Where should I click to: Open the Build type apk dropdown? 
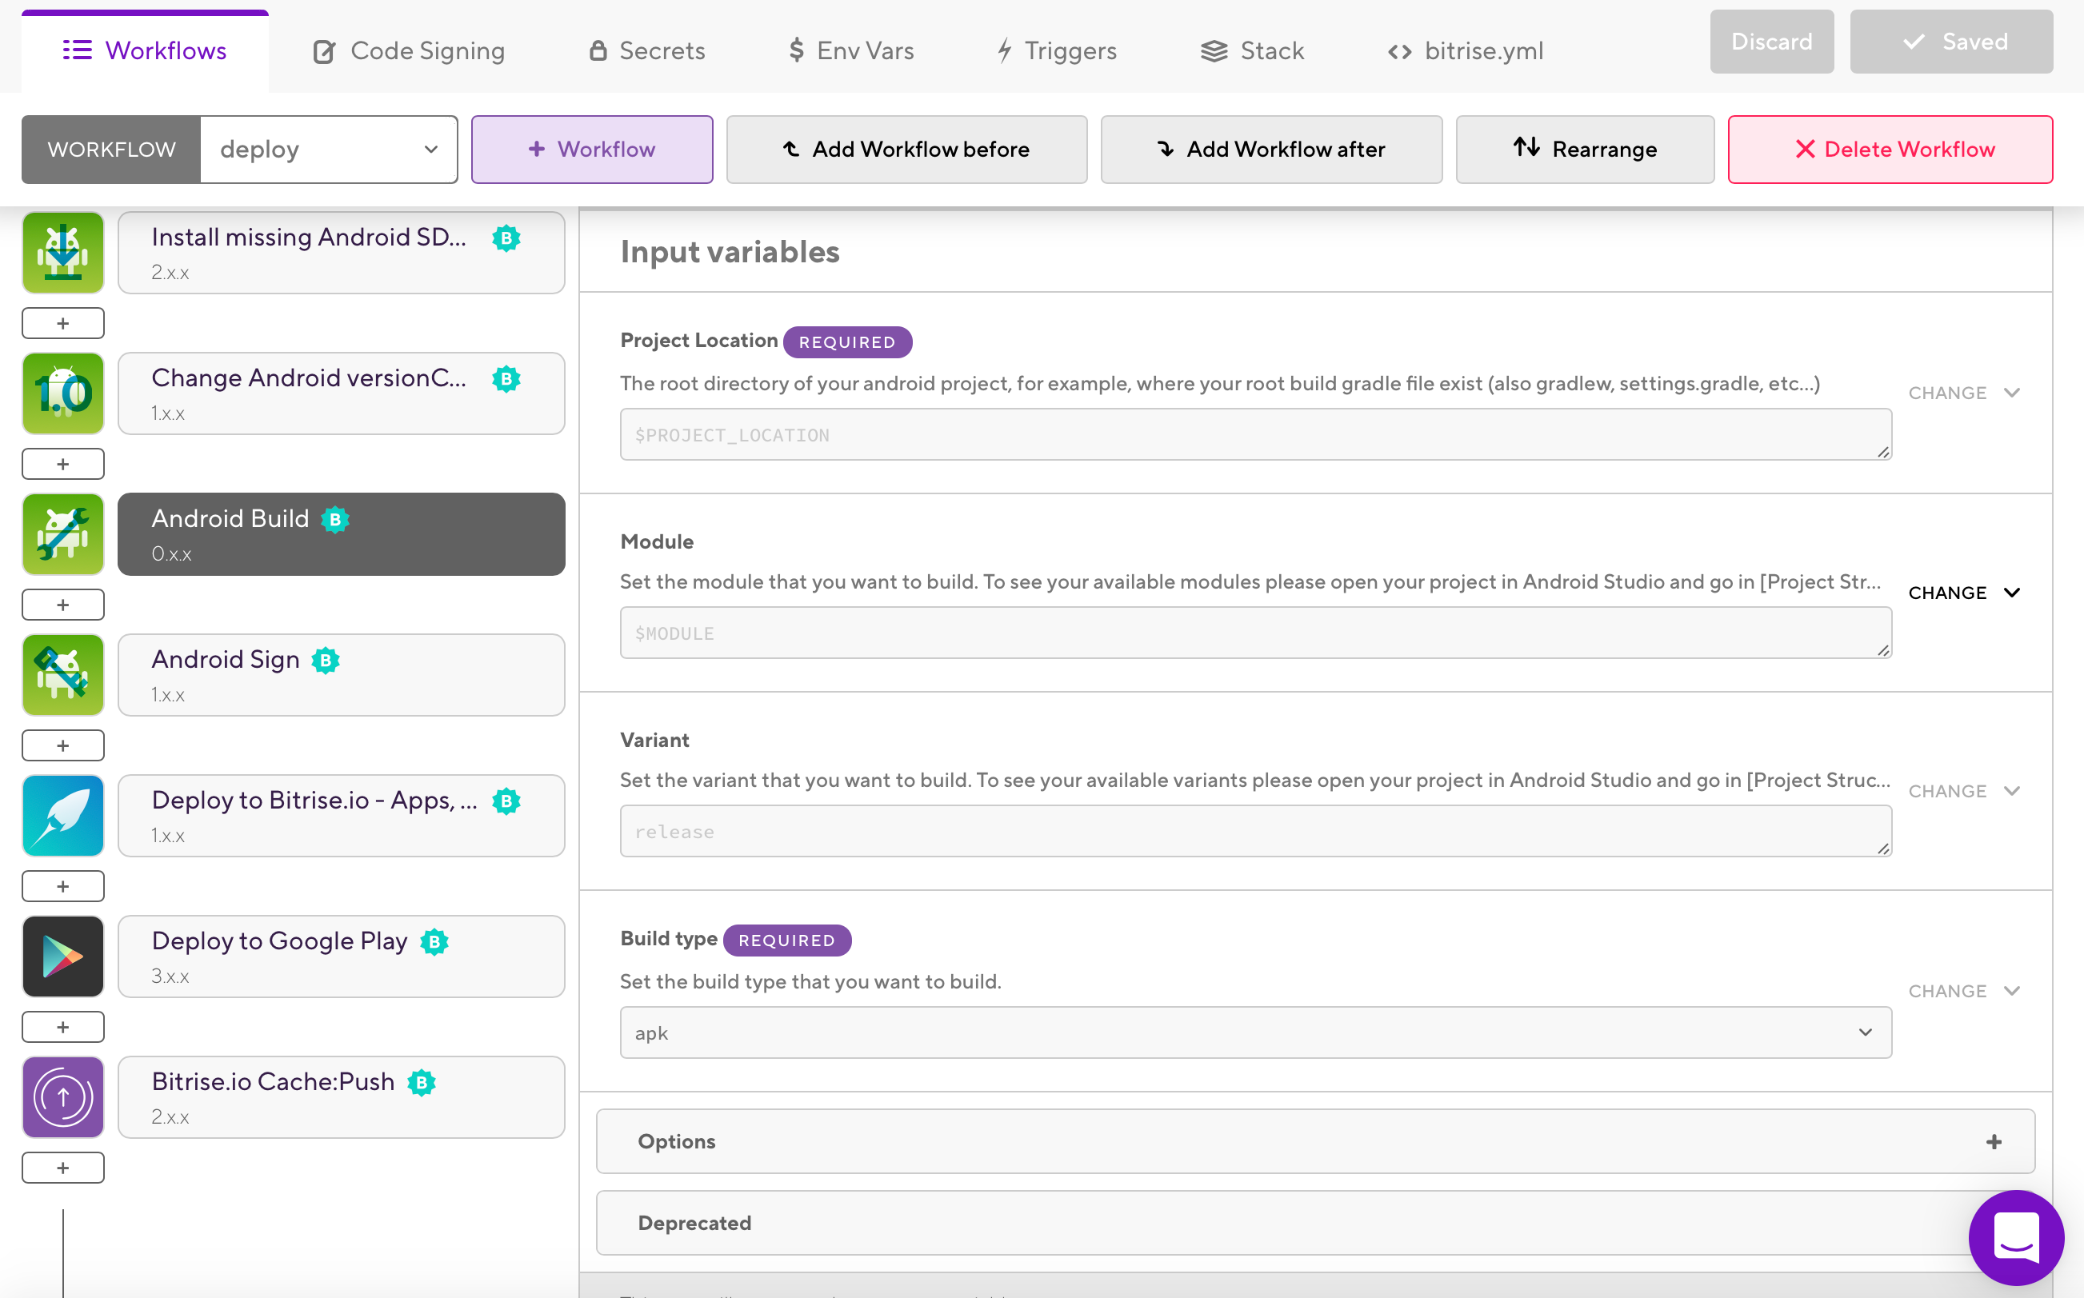click(1254, 1032)
